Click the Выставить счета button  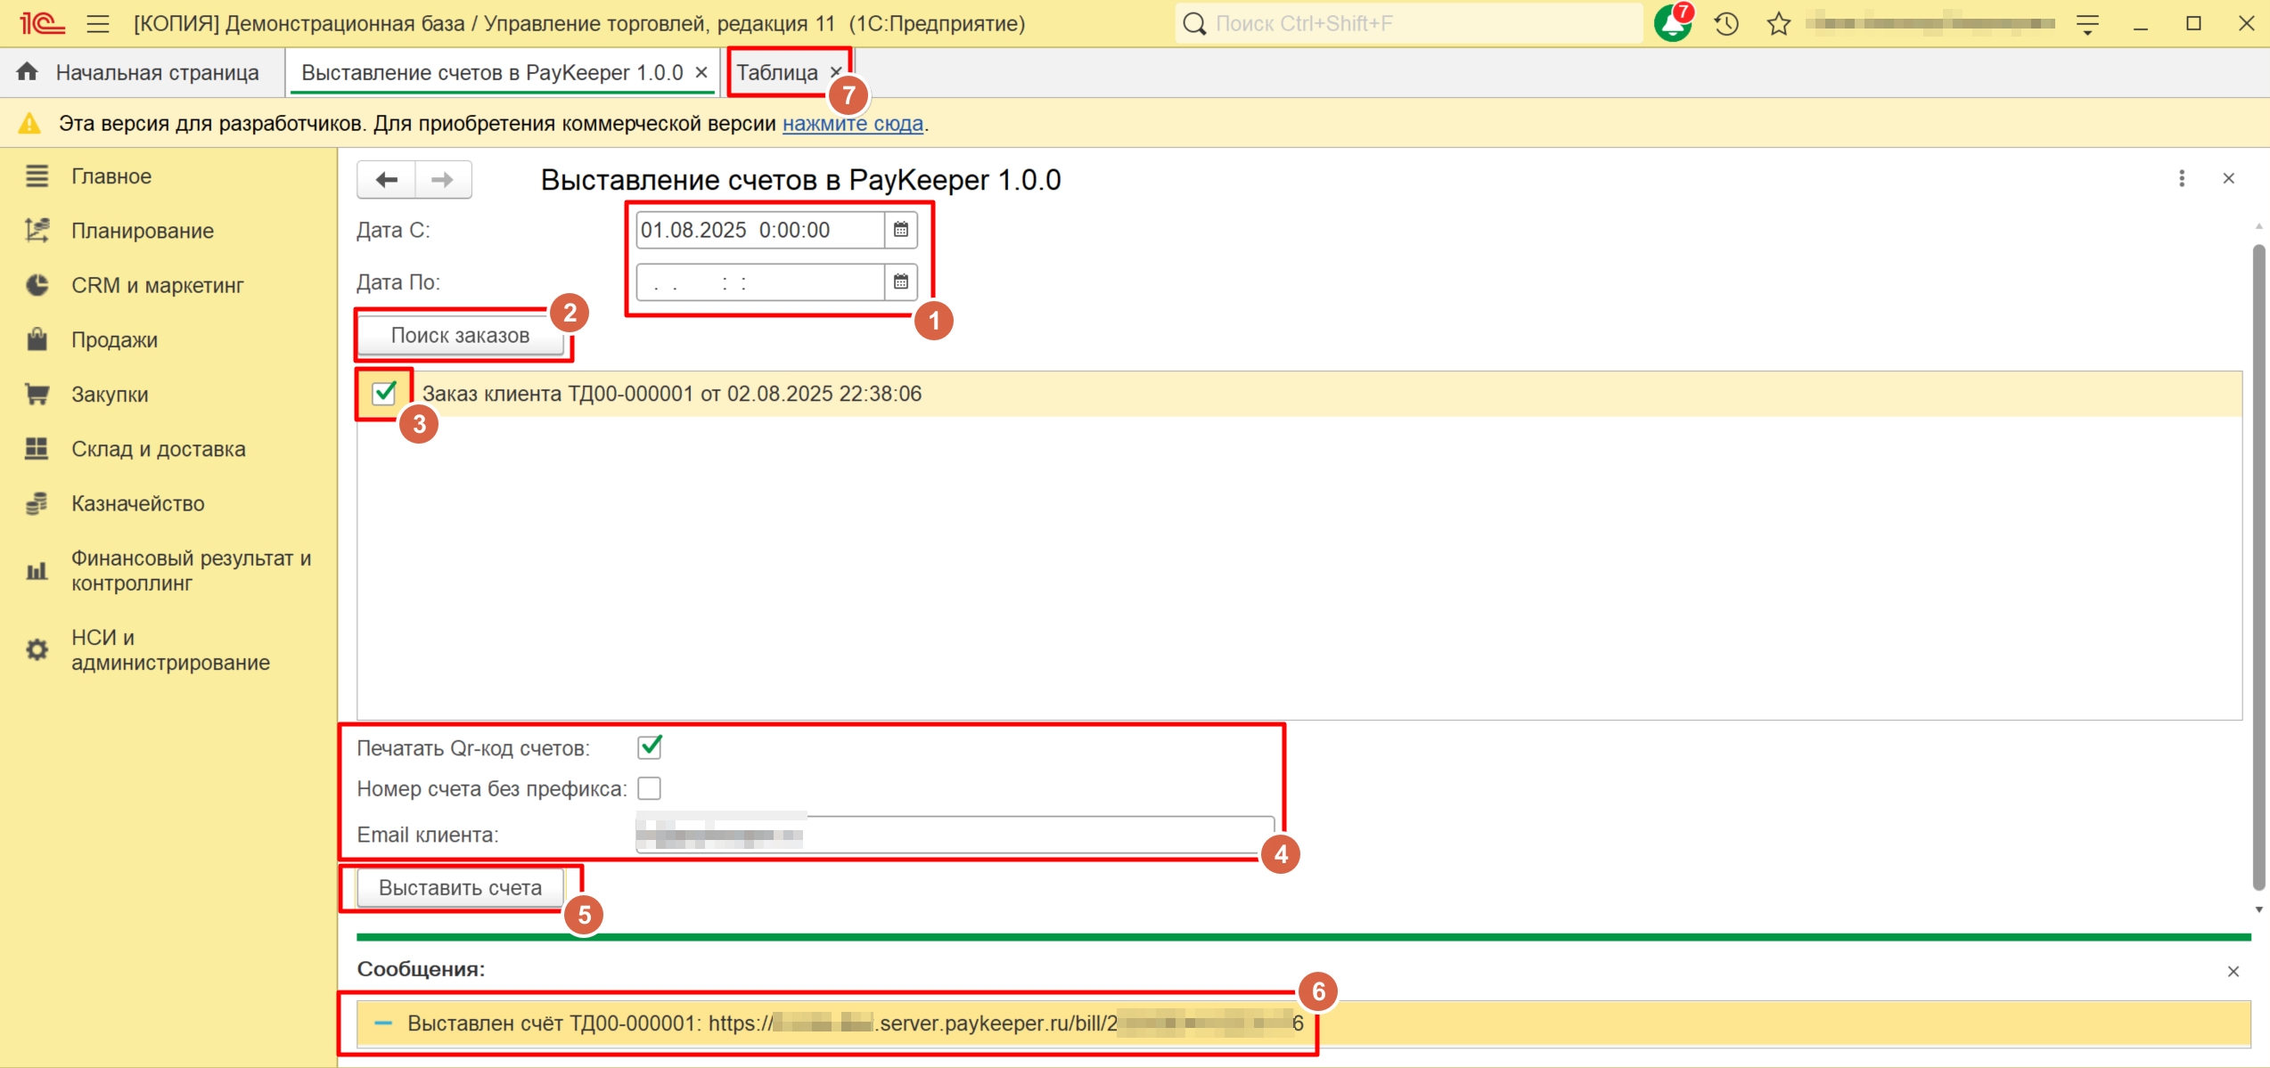460,888
